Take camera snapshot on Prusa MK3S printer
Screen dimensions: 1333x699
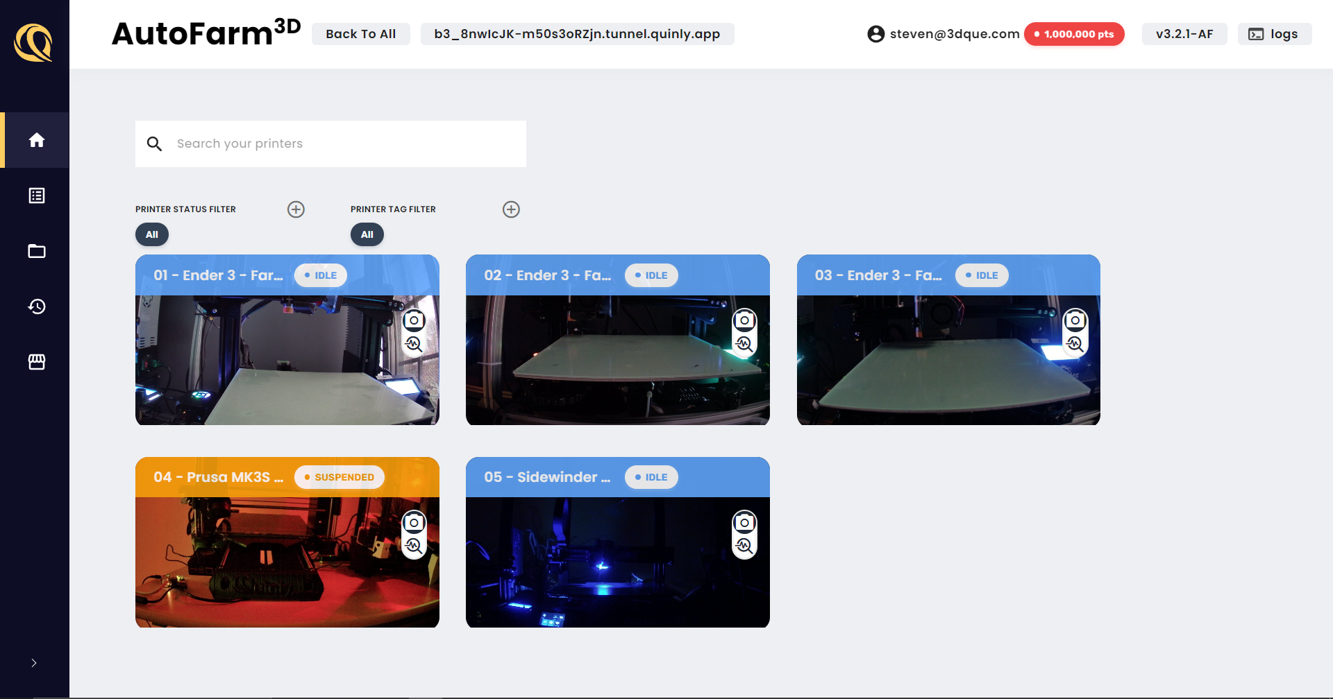click(414, 523)
